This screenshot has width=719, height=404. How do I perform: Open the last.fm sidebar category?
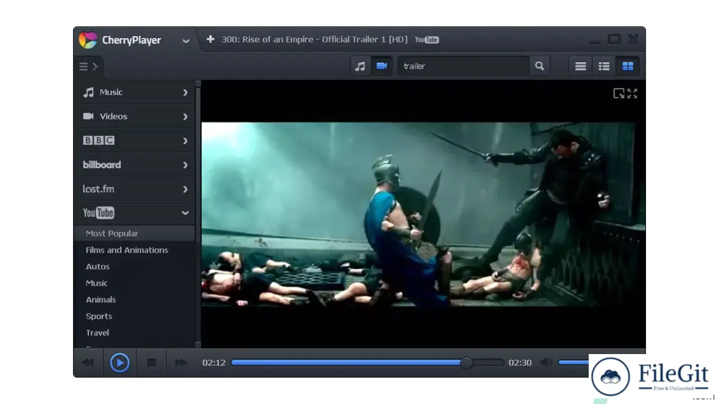point(134,189)
